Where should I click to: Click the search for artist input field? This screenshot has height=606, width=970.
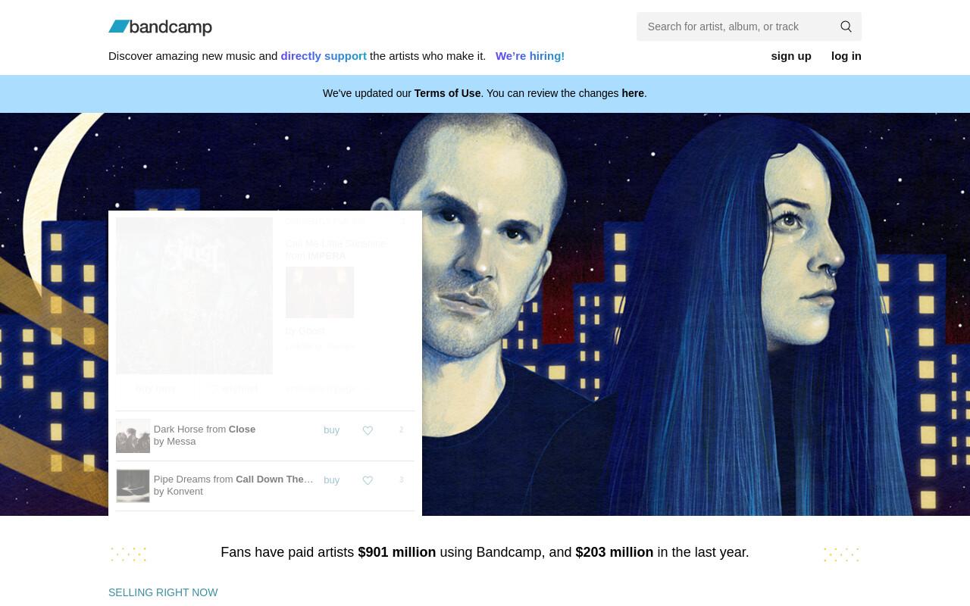[x=735, y=27]
